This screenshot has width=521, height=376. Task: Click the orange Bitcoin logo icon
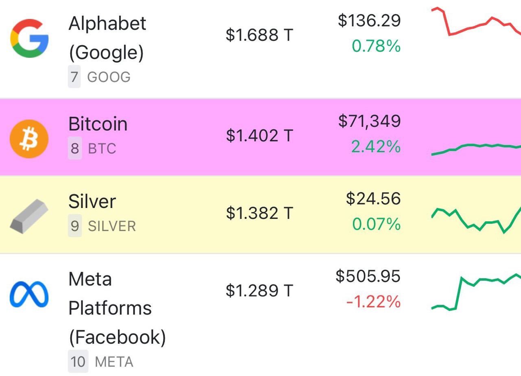pyautogui.click(x=29, y=139)
